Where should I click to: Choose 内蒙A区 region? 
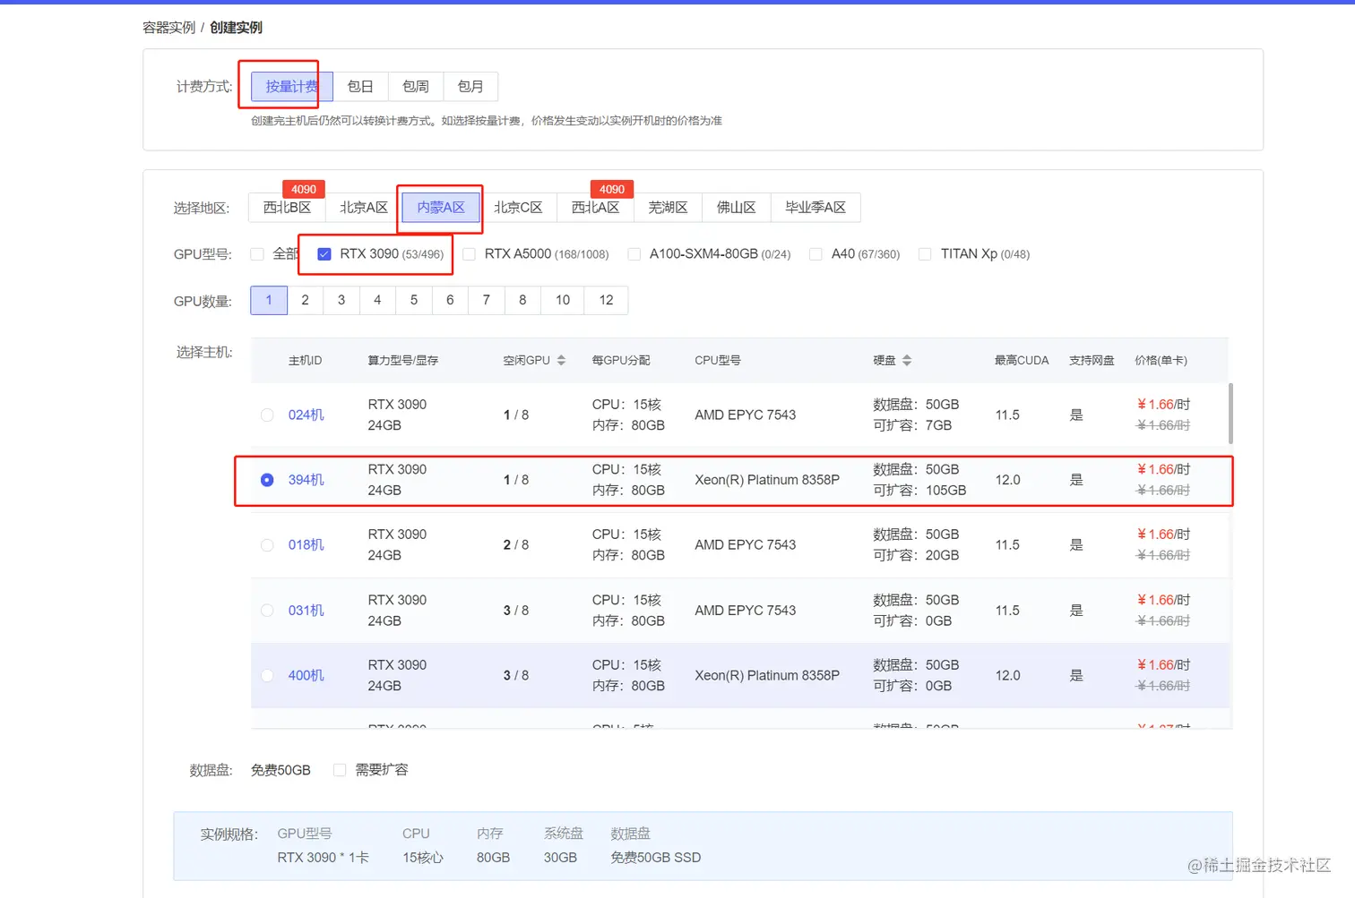tap(441, 208)
